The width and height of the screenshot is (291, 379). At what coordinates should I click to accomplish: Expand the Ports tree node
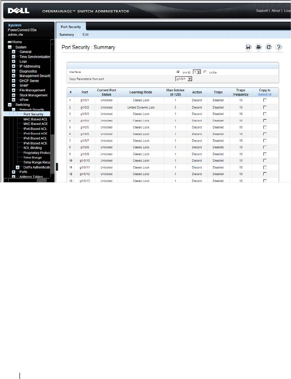tap(14, 172)
